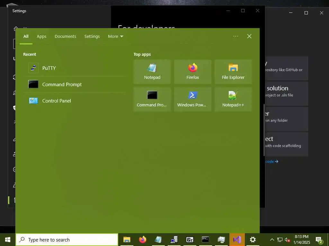Viewport: 329px width, 246px height.
Task: Click the Create a new project card
Action: (x=287, y=144)
